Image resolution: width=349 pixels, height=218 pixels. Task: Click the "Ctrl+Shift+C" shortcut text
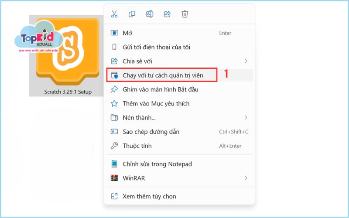(x=234, y=132)
